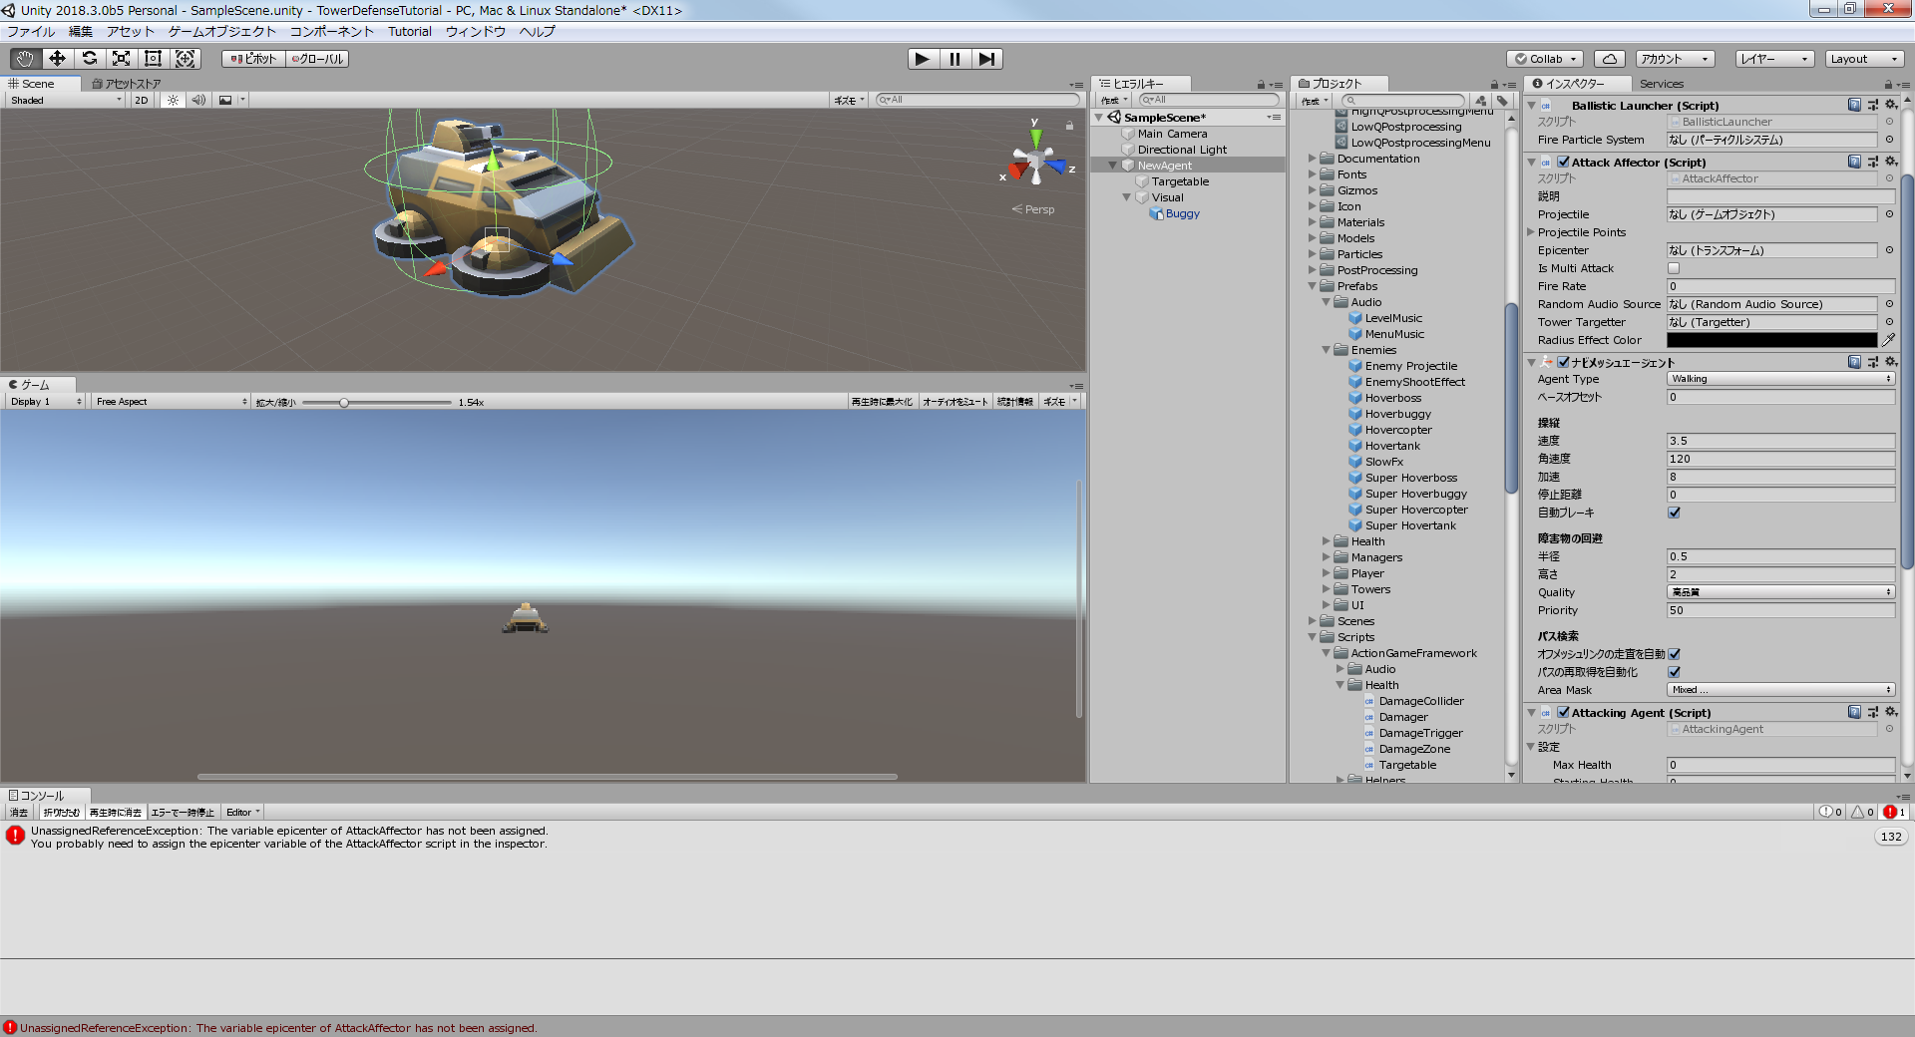This screenshot has width=1915, height=1037.
Task: Open ファイル menu
Action: 31,32
